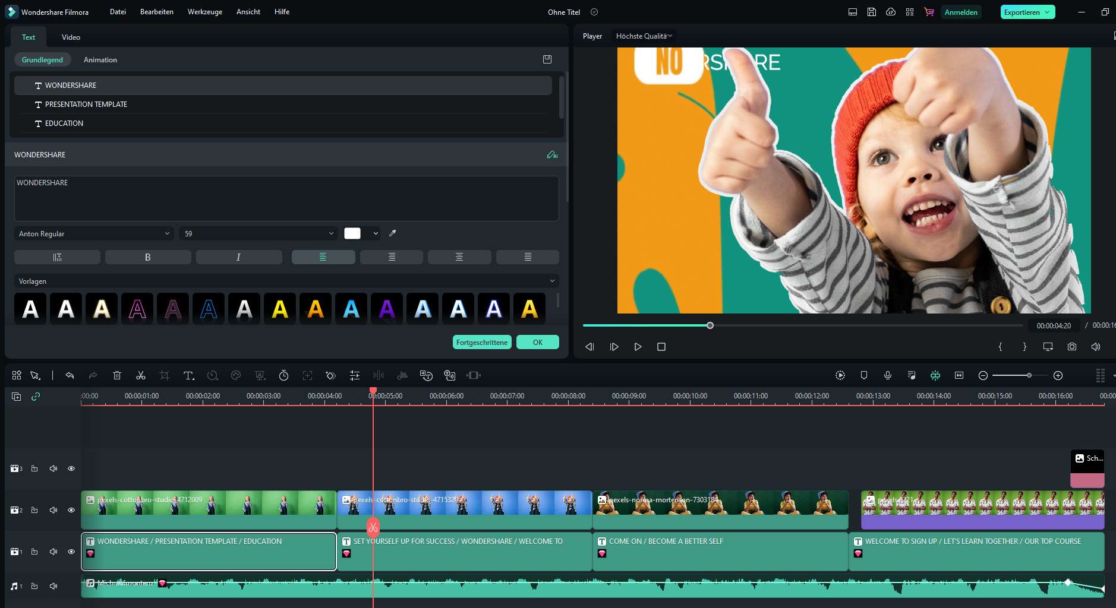Viewport: 1116px width, 608px height.
Task: Choose the yellow A text style preset
Action: coord(280,309)
